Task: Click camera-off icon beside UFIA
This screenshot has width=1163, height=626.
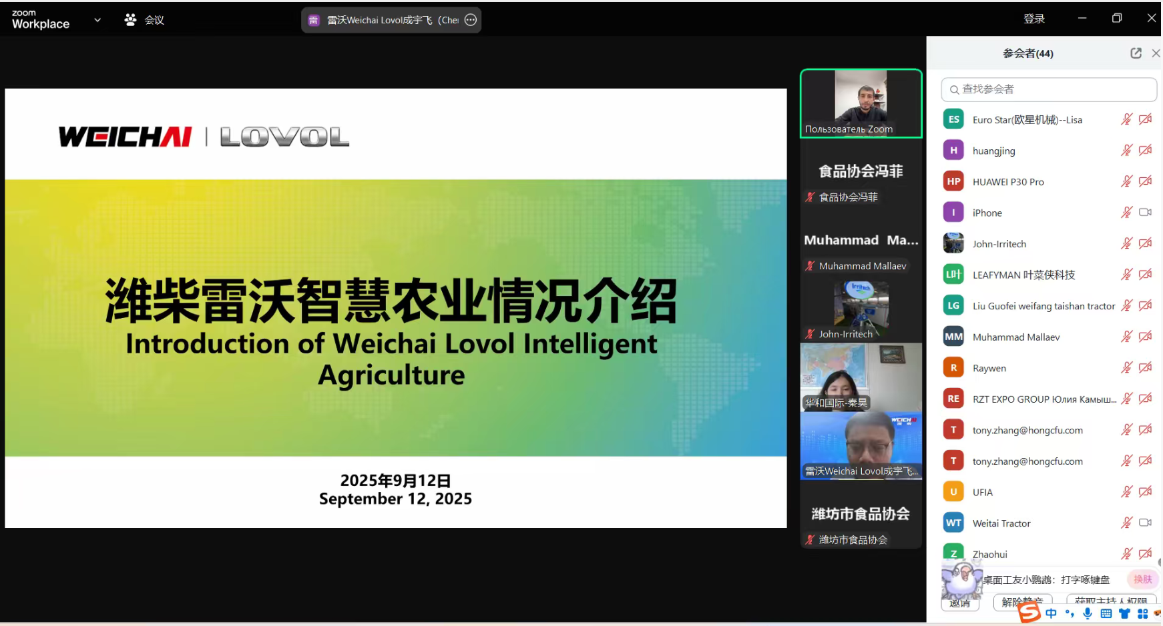Action: [x=1145, y=492]
